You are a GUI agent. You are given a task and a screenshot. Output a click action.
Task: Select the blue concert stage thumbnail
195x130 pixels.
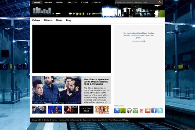[x=55, y=110]
